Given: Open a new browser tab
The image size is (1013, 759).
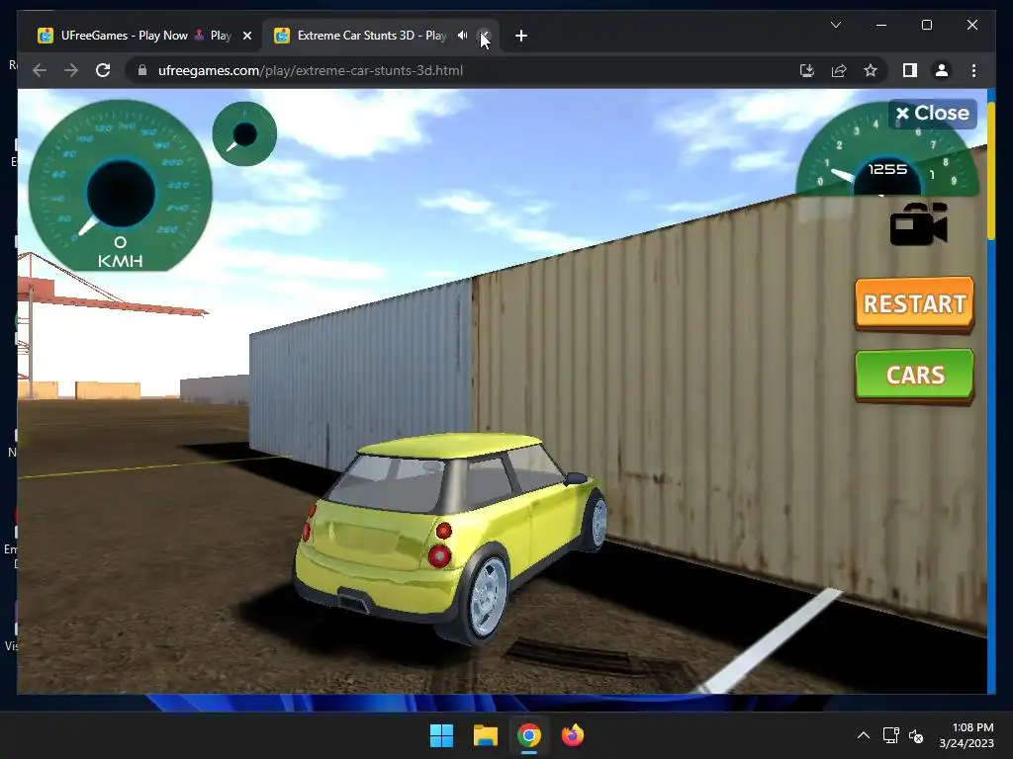Looking at the screenshot, I should point(521,36).
